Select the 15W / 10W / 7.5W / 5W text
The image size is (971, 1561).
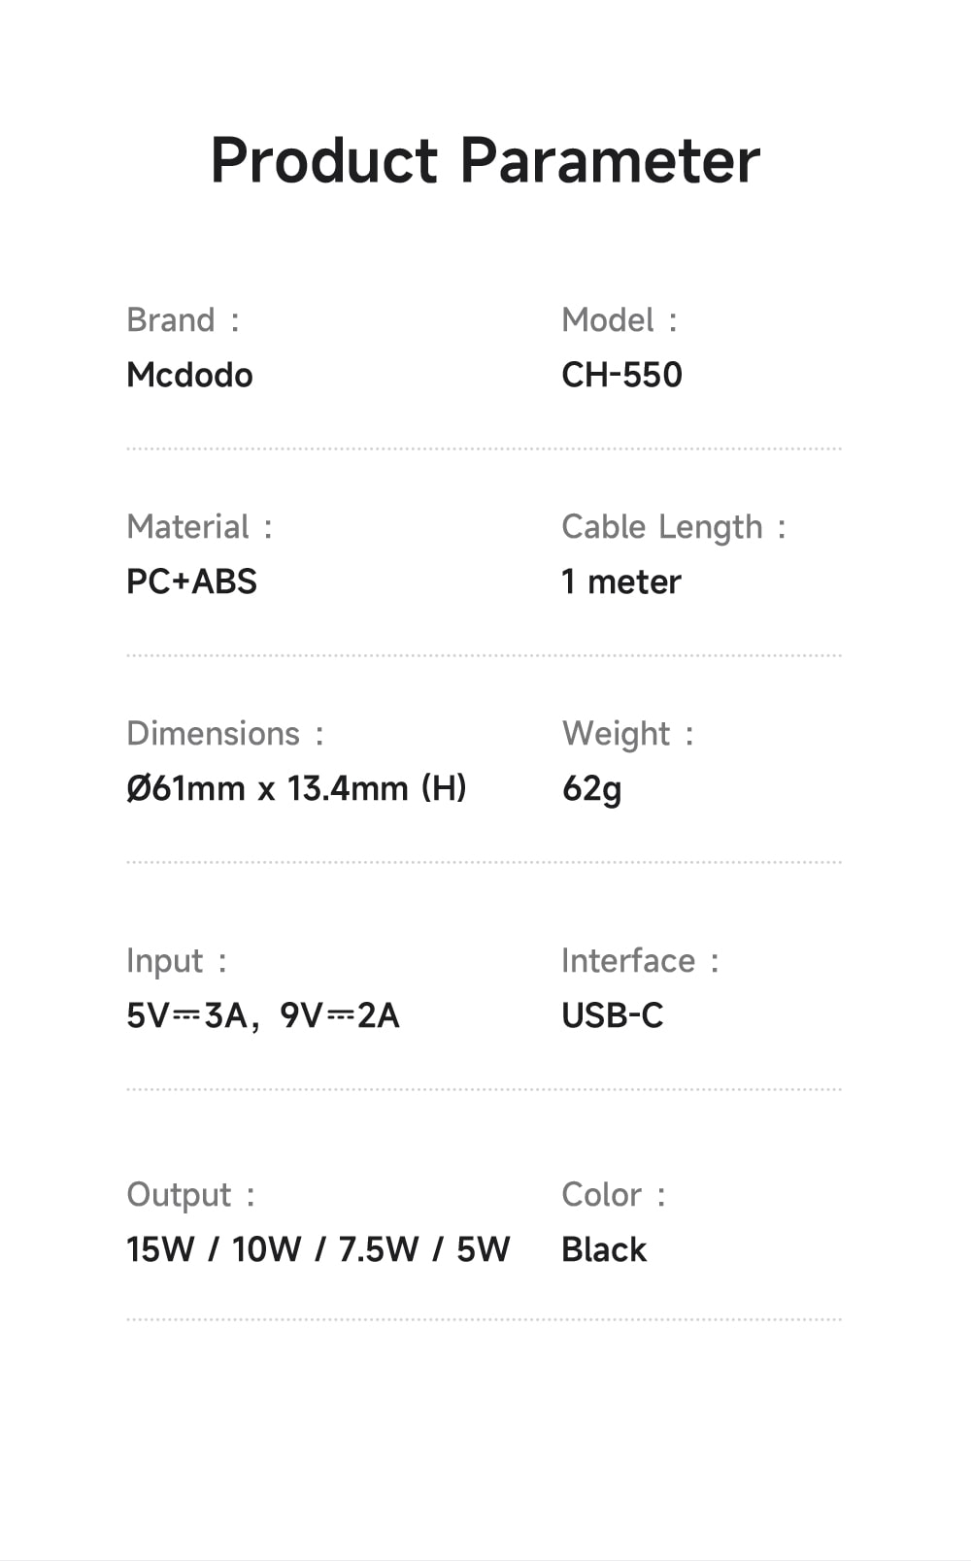pyautogui.click(x=318, y=1249)
